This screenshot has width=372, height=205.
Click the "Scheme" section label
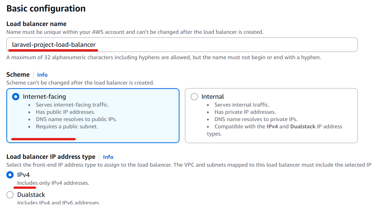tap(18, 75)
